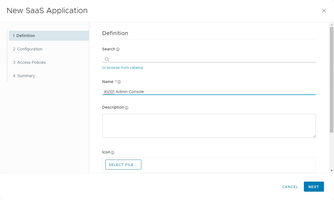Click the resize handle on Description box
Image resolution: width=334 pixels, height=200 pixels.
(314, 136)
